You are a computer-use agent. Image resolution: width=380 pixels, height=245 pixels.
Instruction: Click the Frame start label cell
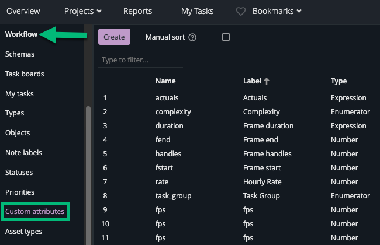click(x=262, y=168)
